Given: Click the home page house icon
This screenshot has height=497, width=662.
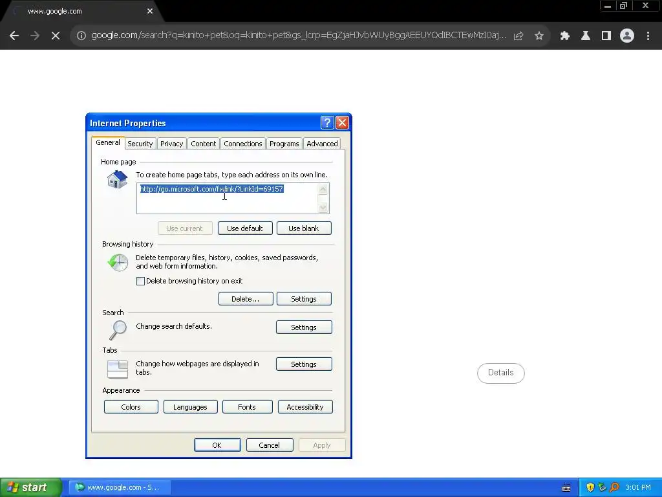Looking at the screenshot, I should tap(117, 179).
